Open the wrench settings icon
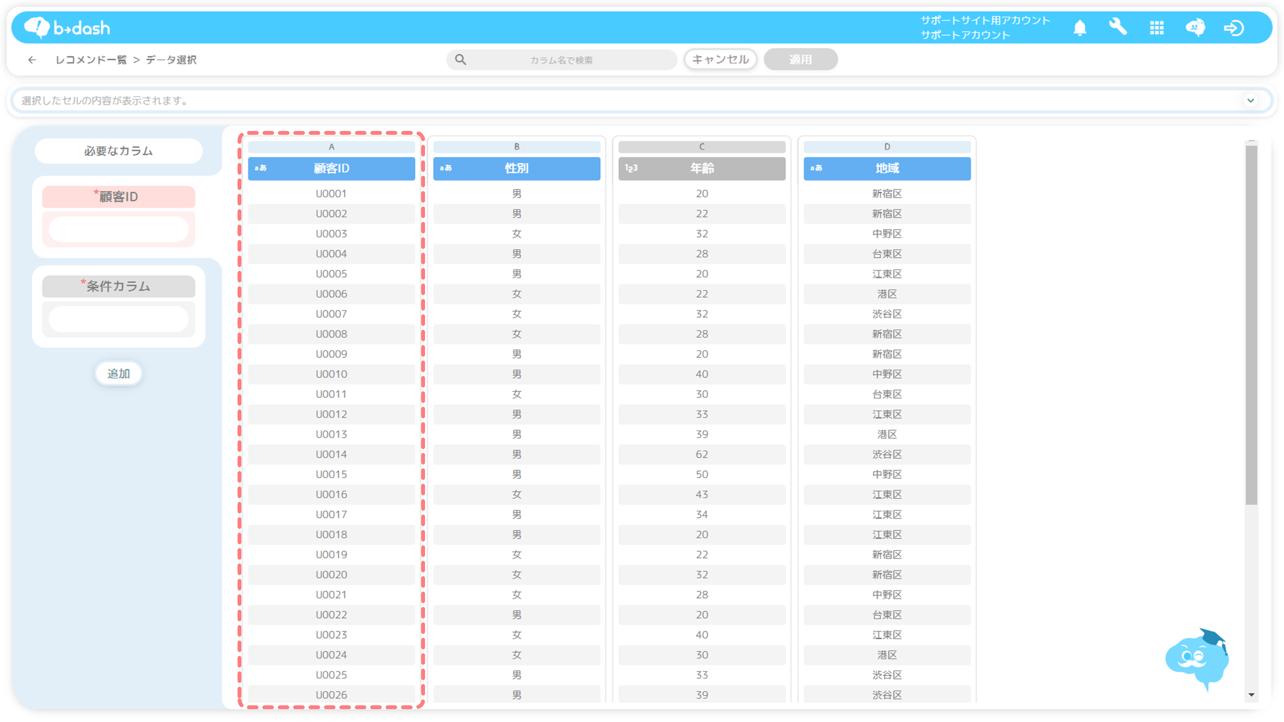The height and width of the screenshot is (722, 1284). pyautogui.click(x=1118, y=28)
